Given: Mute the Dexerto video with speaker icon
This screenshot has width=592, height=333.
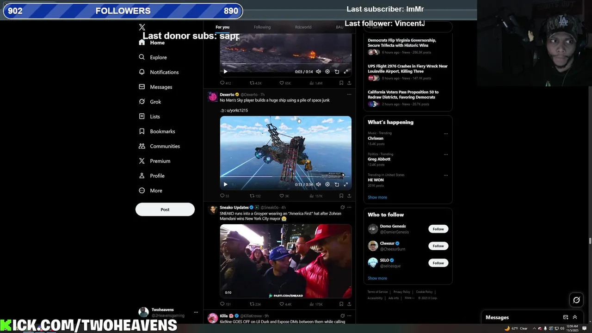Looking at the screenshot, I should pyautogui.click(x=318, y=185).
